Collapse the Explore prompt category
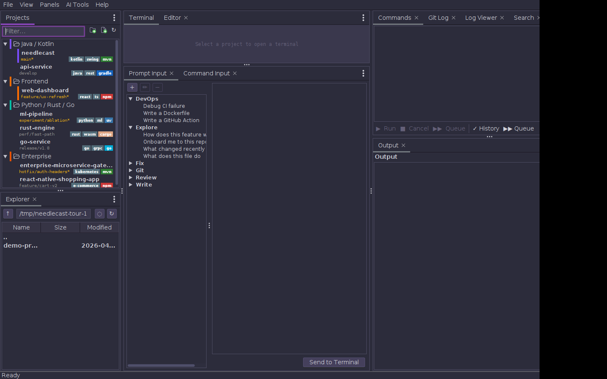 tap(131, 128)
